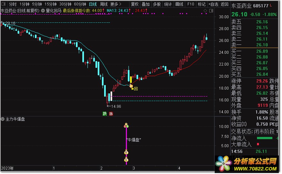Click the 大单流入 red indicator
This screenshot has width=282, height=174.
(258, 144)
